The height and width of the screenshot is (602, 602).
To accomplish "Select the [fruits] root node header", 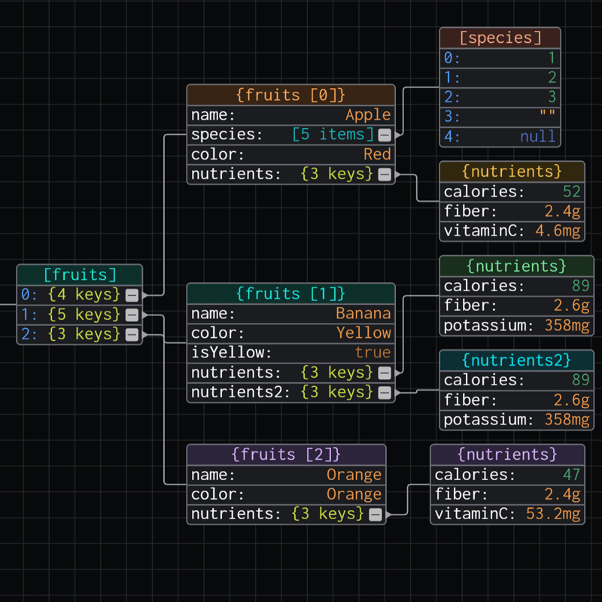I will (x=80, y=274).
